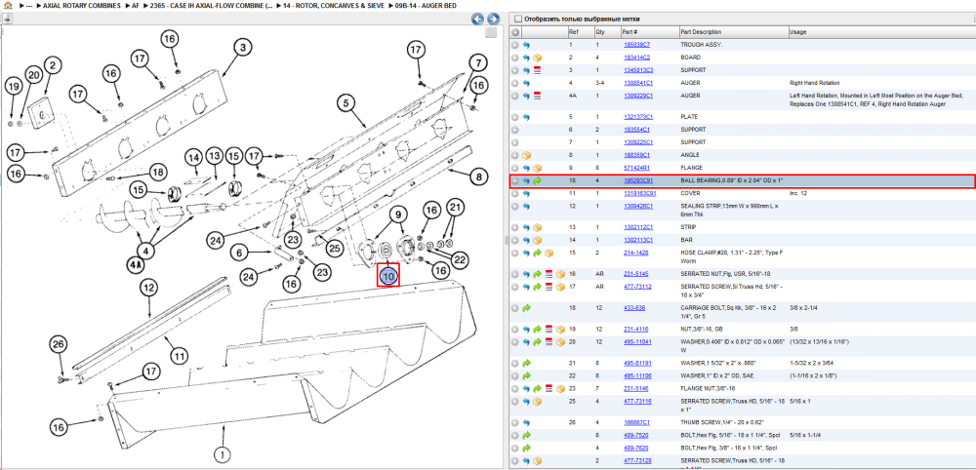Click the red list icon in SERRATED NUT row
The height and width of the screenshot is (470, 976).
pos(549,274)
